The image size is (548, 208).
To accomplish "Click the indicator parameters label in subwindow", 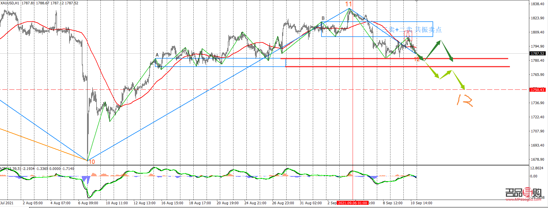I will [38, 168].
